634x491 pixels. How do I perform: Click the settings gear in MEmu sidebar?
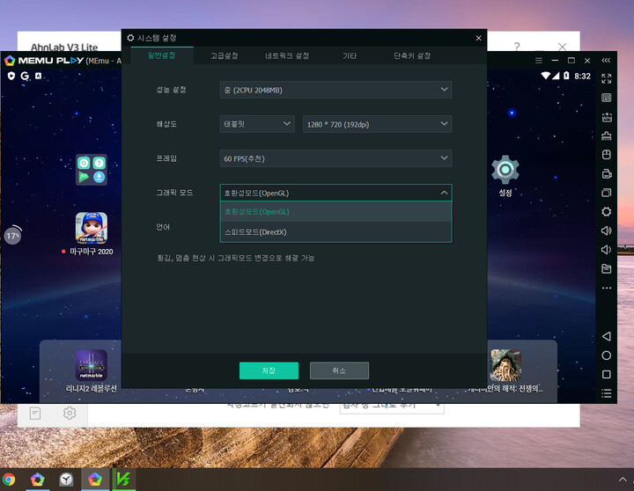coord(606,211)
